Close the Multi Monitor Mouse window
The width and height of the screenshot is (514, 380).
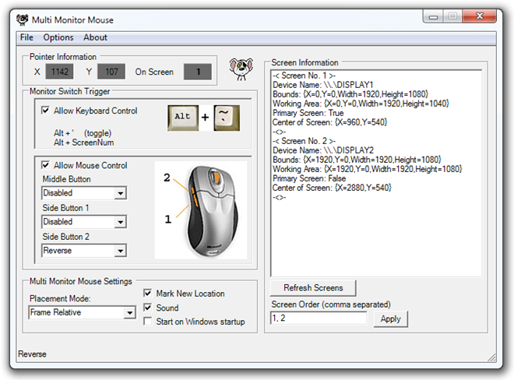click(479, 16)
